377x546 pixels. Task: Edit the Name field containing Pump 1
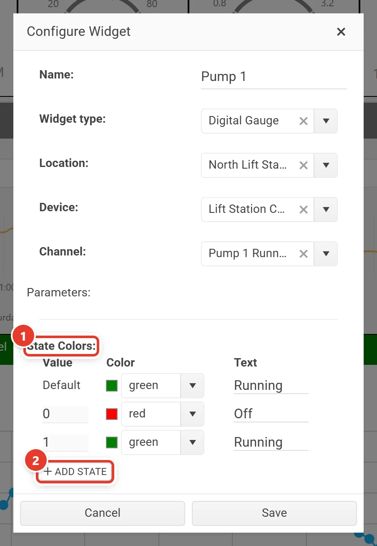coord(274,77)
